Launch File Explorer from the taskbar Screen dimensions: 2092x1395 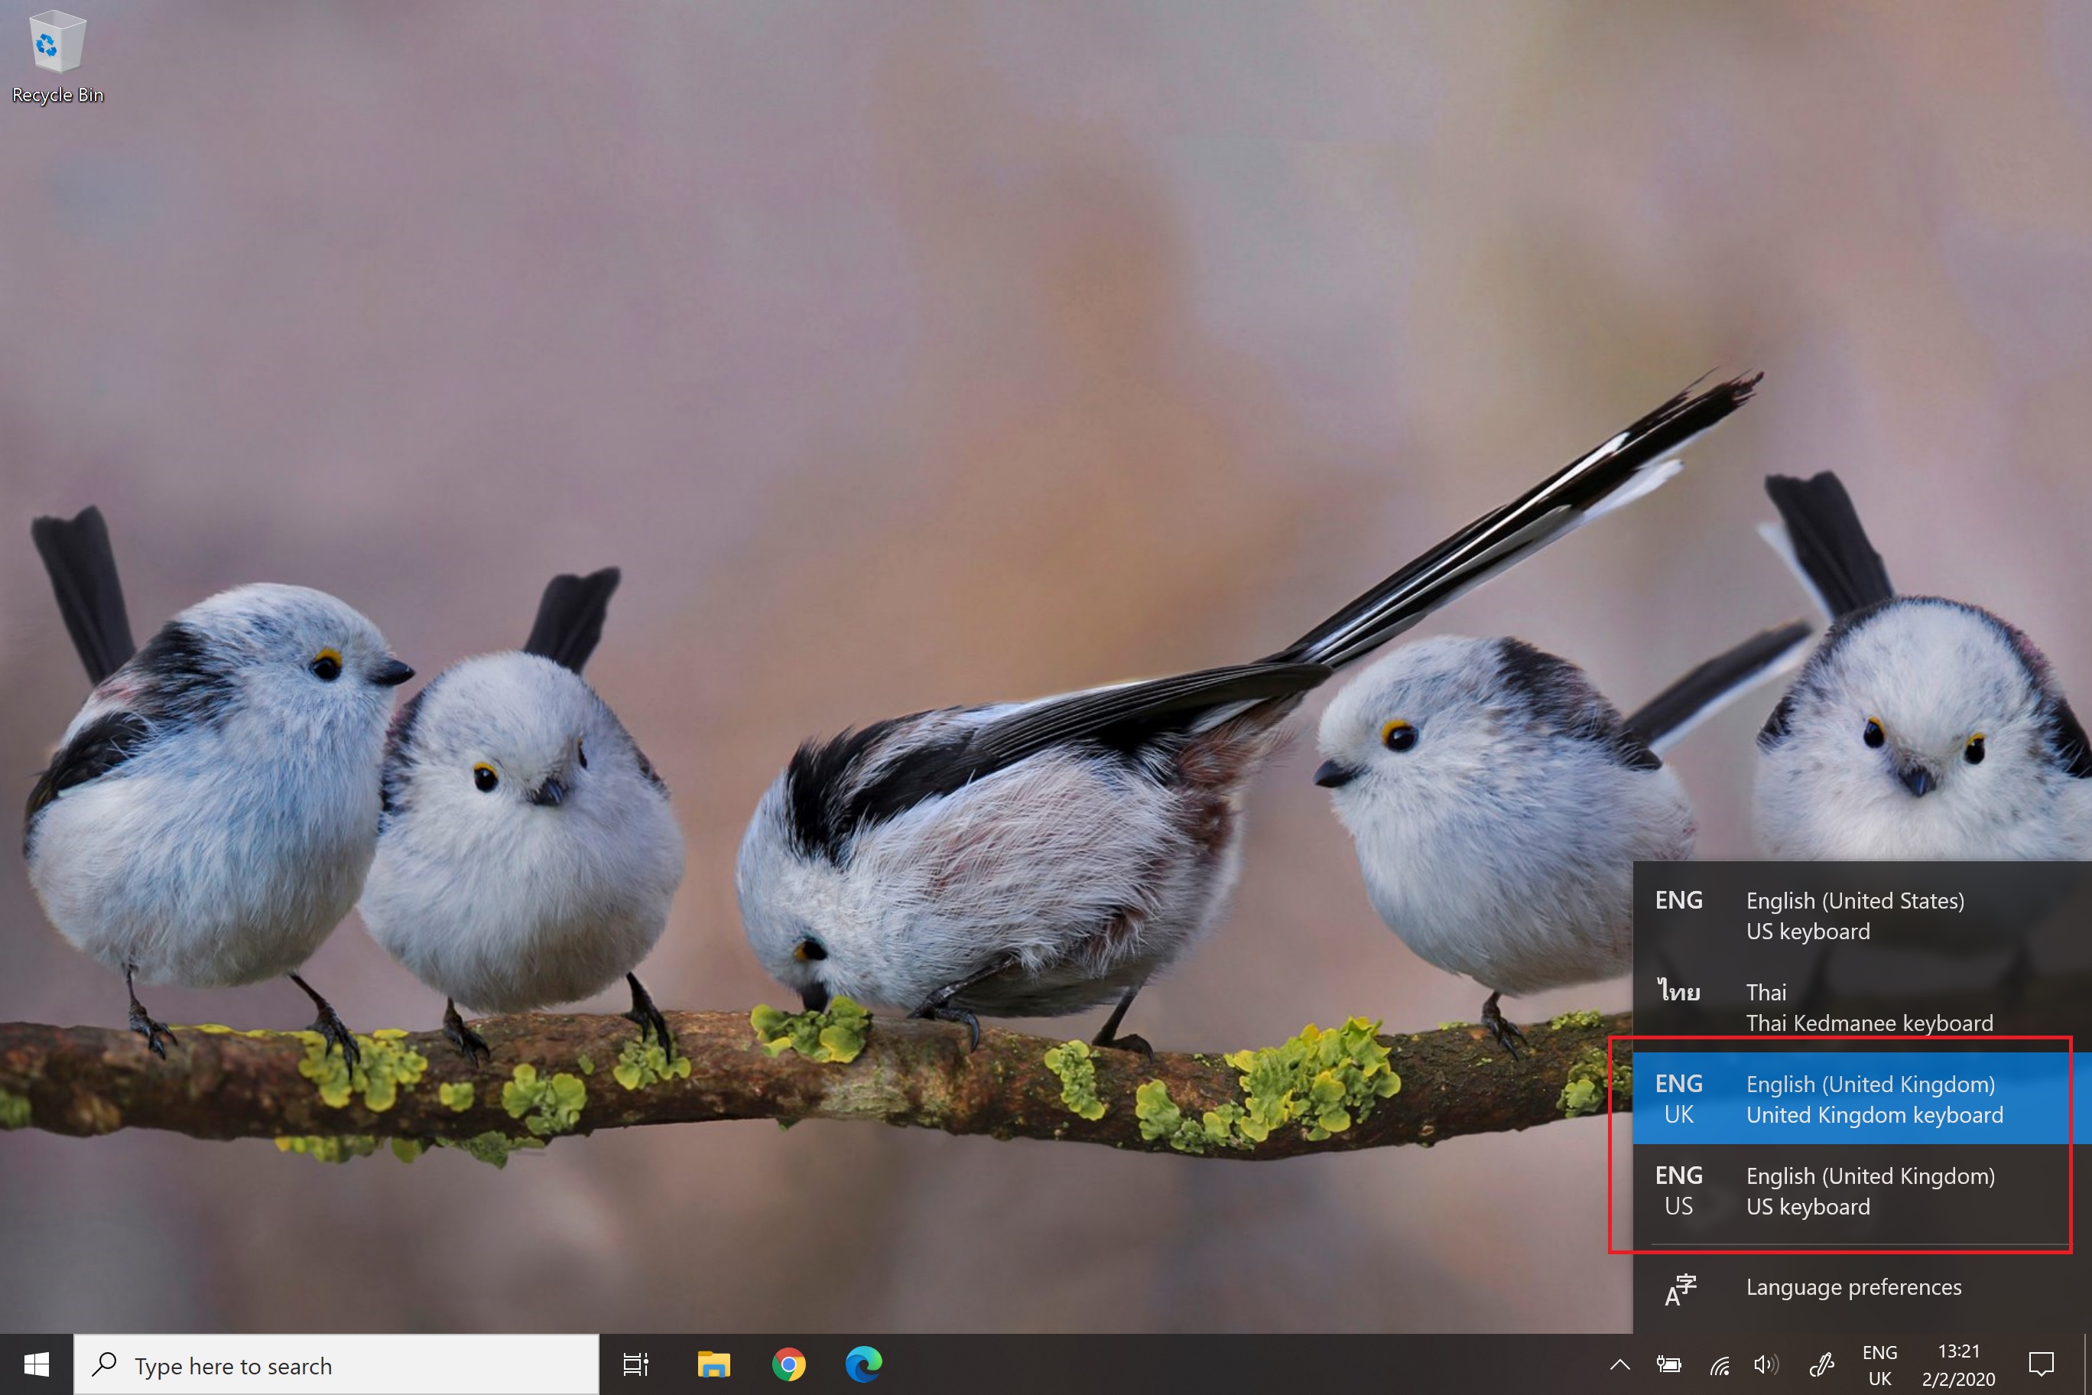[x=713, y=1364]
